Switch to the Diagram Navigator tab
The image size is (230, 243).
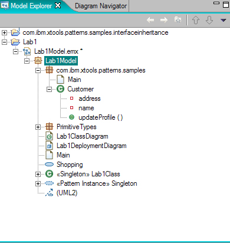(101, 6)
